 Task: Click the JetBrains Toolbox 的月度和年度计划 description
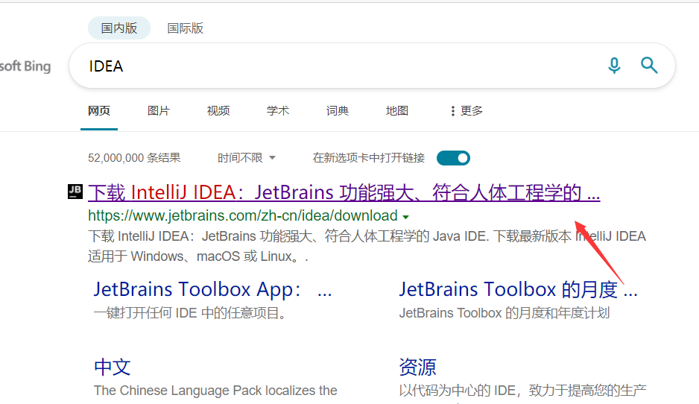(x=505, y=313)
